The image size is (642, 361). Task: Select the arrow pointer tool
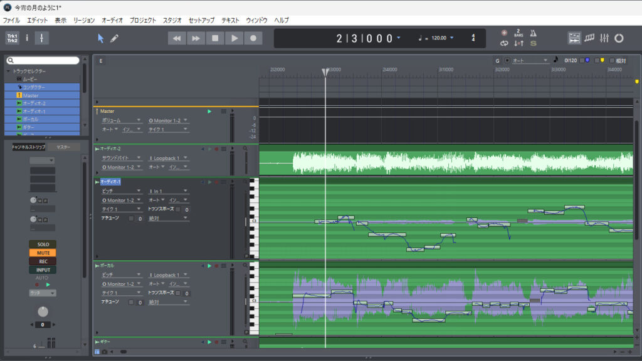(100, 38)
